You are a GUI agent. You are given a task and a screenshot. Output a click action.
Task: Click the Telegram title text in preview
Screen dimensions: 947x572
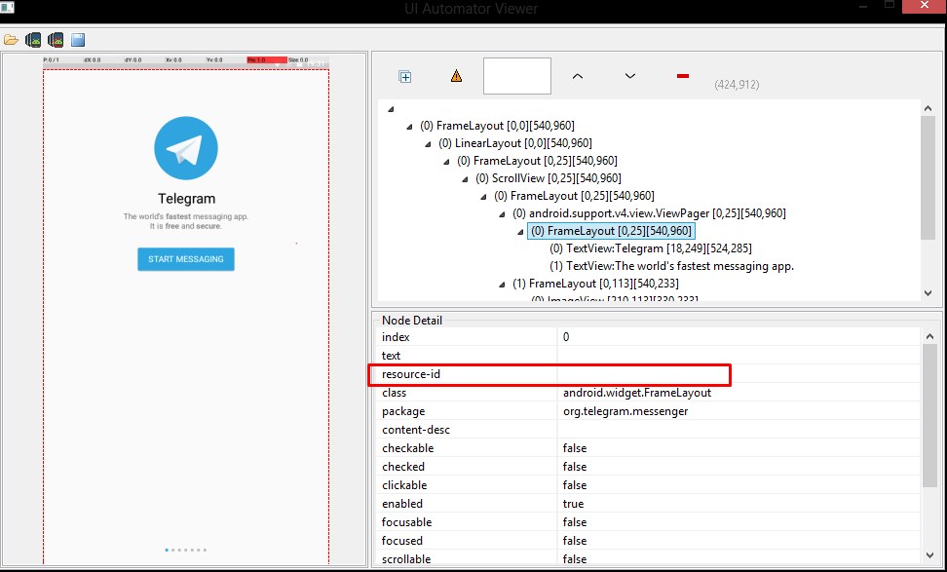click(x=187, y=199)
